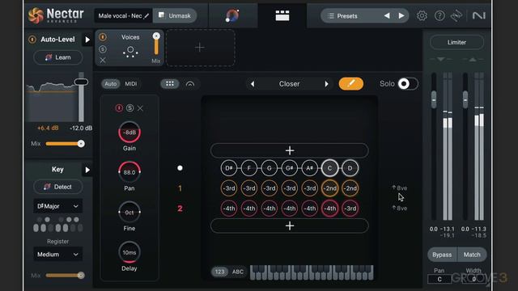
Task: Toggle voice 1 octave up 8ve
Action: [x=399, y=188]
